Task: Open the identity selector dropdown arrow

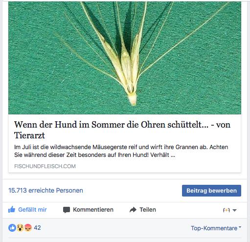Action: (234, 210)
